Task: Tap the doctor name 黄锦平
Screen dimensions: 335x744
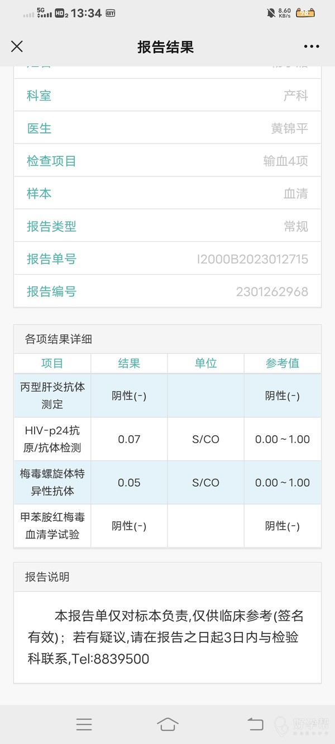Action: pyautogui.click(x=289, y=128)
